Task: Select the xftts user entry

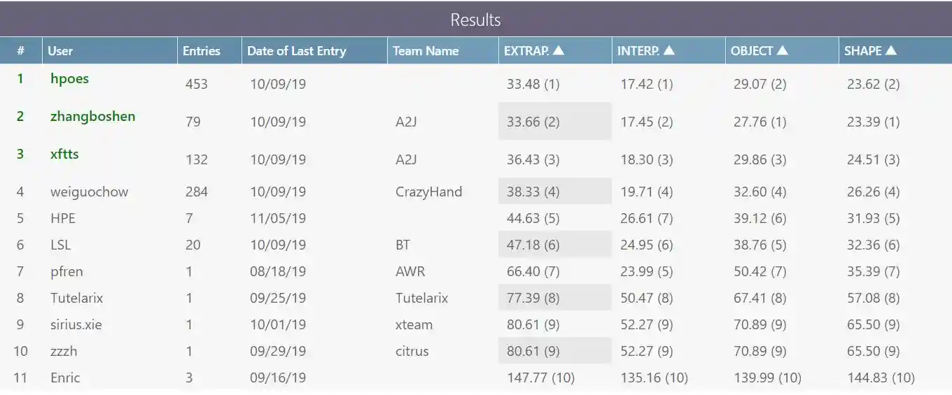Action: point(64,154)
